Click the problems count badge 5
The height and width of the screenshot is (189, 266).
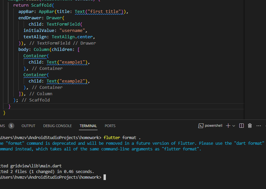(x=11, y=126)
